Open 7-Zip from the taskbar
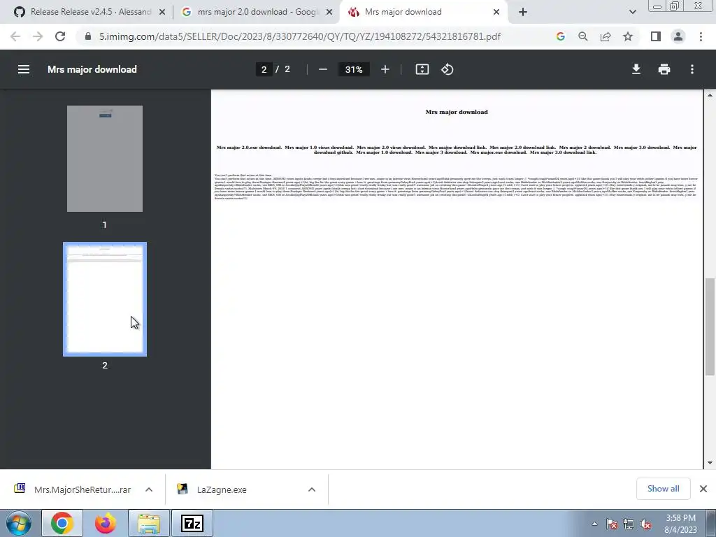Screen dimensions: 716x537 coord(192,523)
